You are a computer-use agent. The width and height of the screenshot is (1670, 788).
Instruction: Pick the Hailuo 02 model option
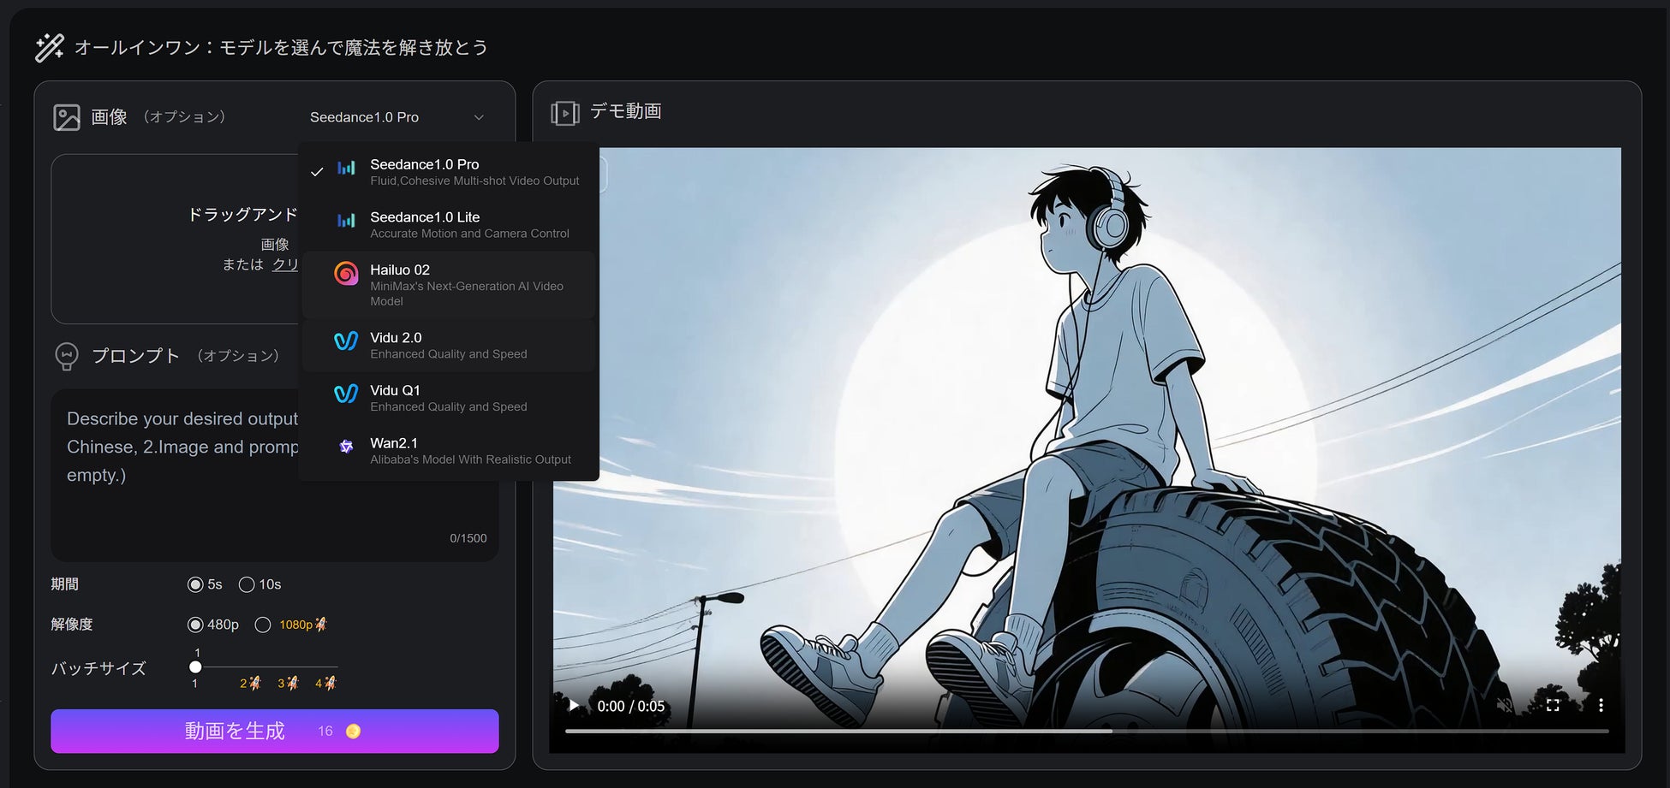point(449,285)
